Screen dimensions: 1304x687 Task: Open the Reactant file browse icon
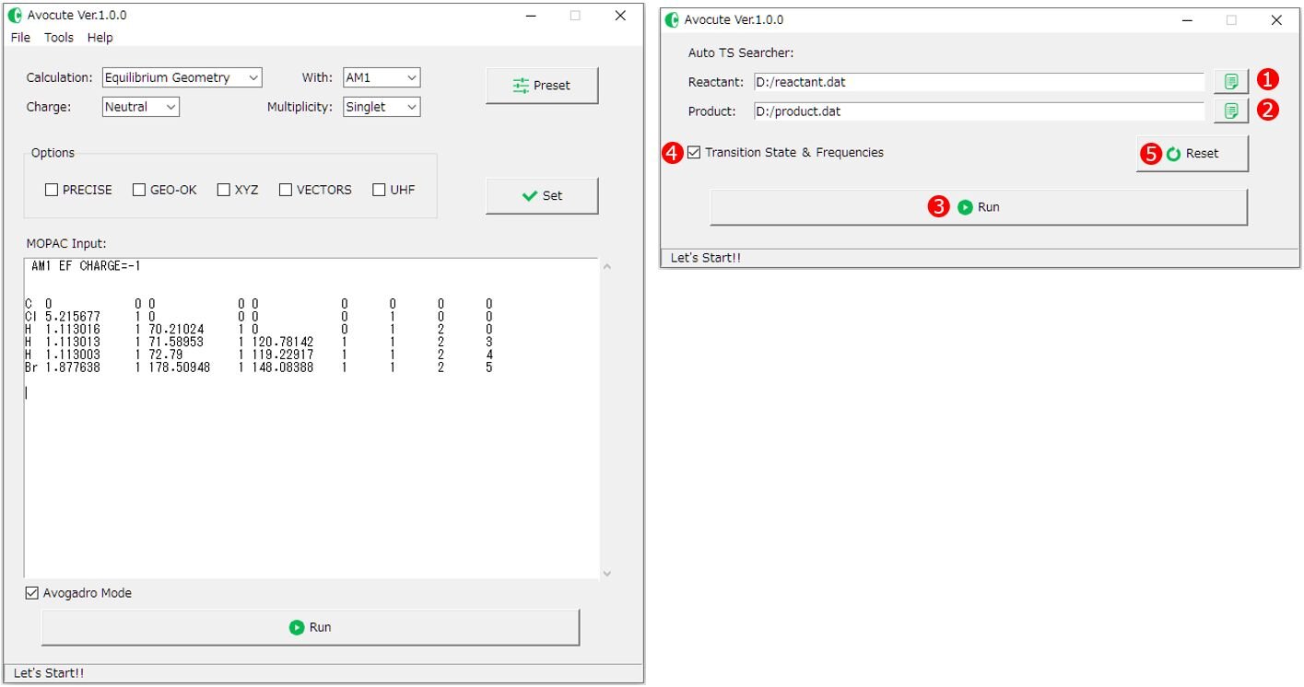pyautogui.click(x=1232, y=81)
